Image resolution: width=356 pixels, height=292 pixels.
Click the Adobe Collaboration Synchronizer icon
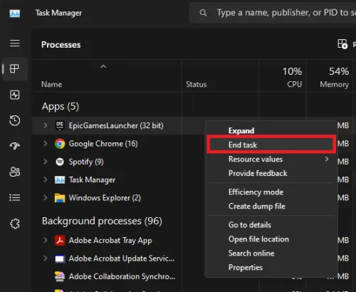click(x=60, y=276)
